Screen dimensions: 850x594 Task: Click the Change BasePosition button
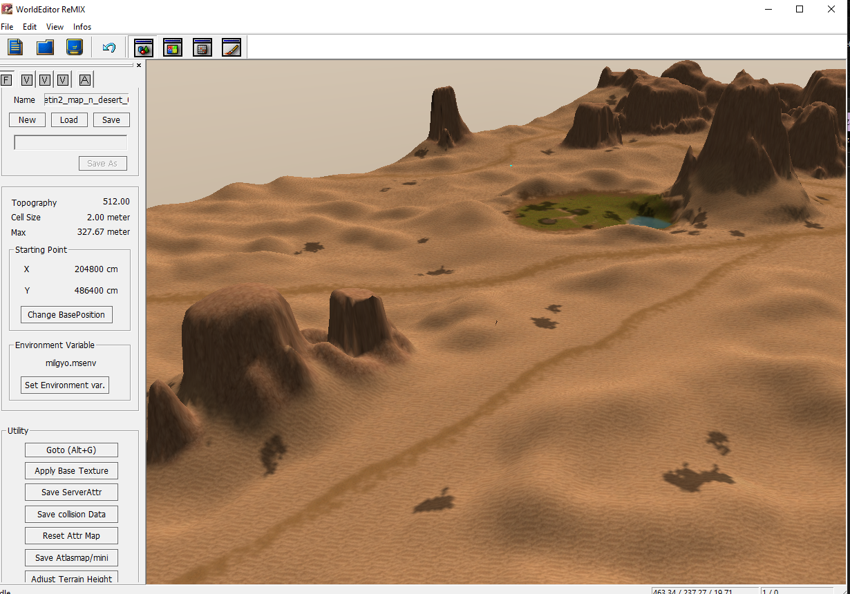[66, 315]
